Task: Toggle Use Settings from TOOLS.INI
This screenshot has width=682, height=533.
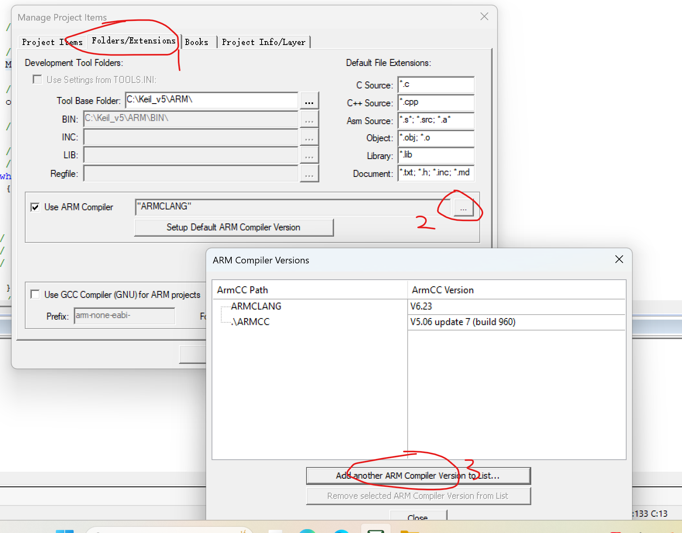Action: tap(37, 79)
